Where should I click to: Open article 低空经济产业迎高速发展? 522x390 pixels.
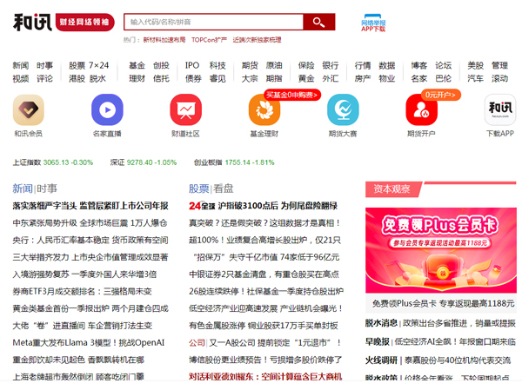click(265, 308)
